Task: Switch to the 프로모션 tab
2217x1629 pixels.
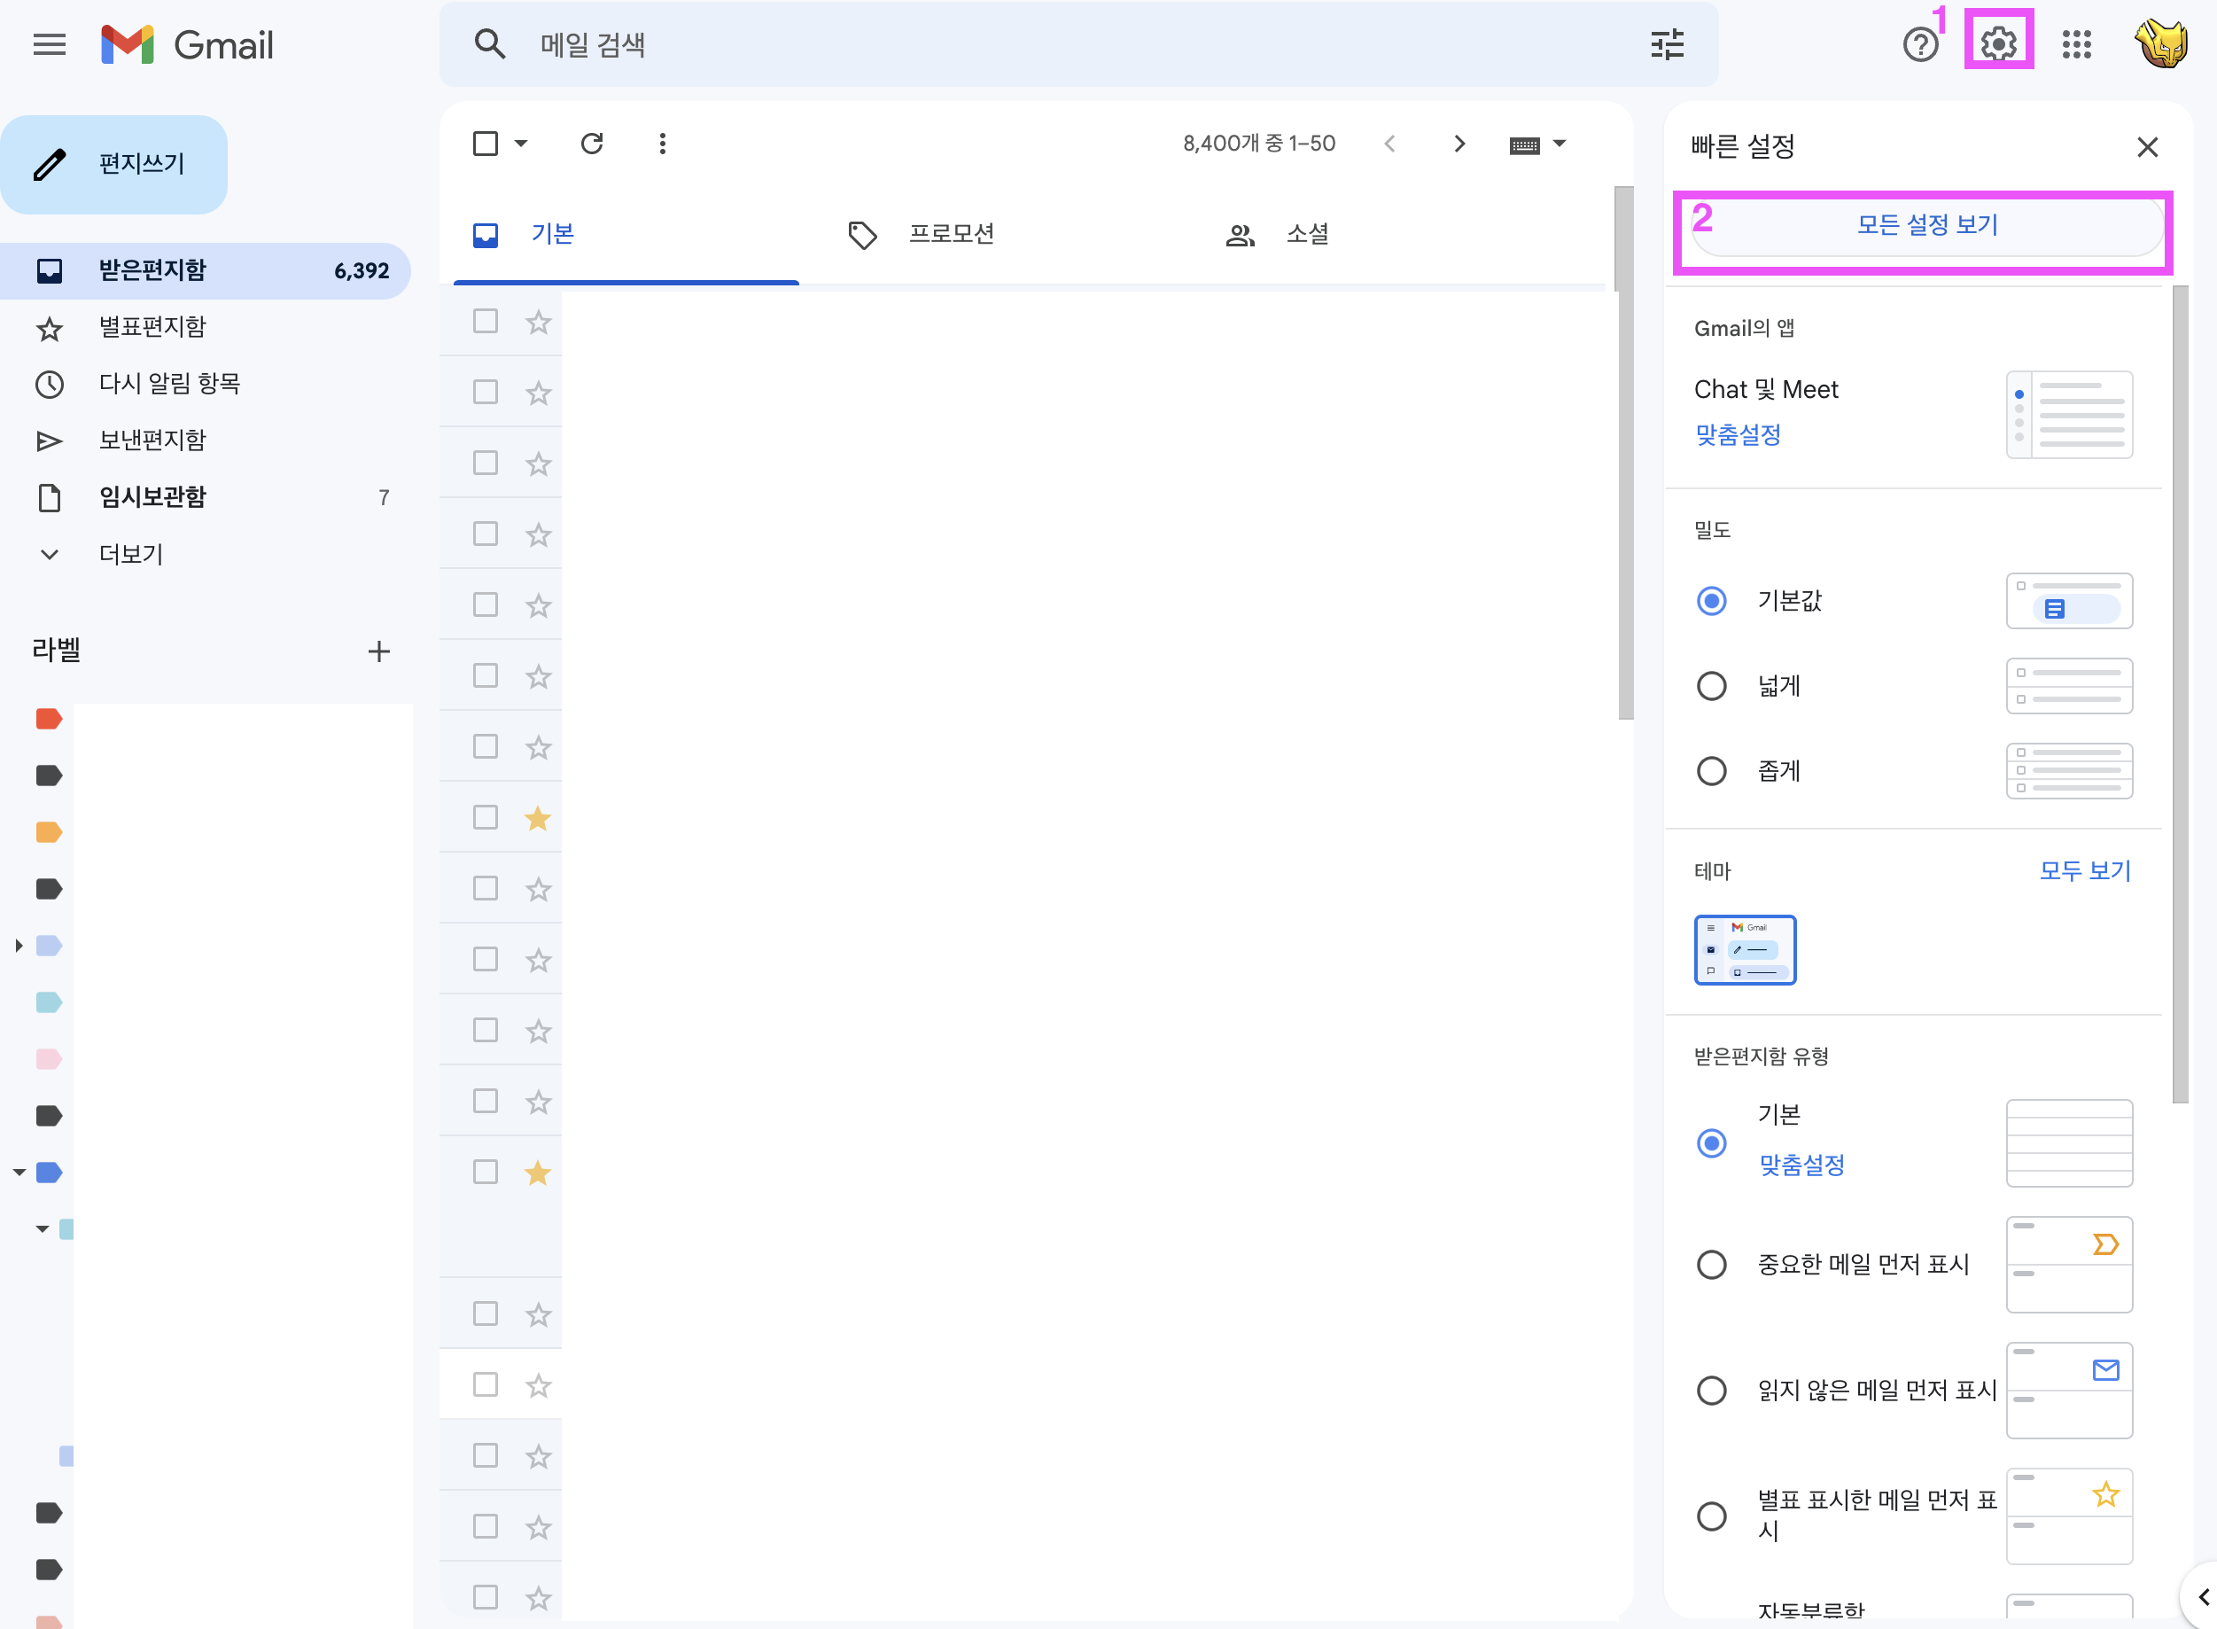Action: [x=950, y=235]
